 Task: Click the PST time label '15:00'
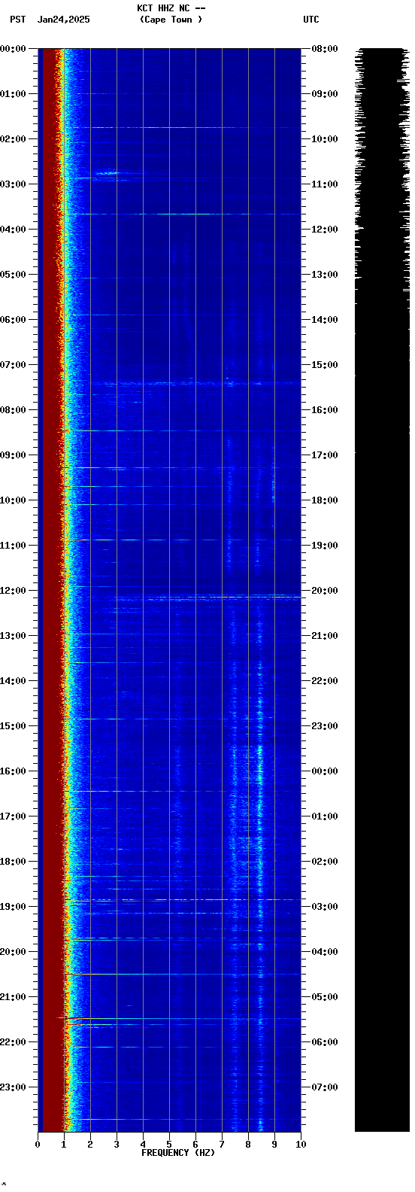click(x=13, y=726)
